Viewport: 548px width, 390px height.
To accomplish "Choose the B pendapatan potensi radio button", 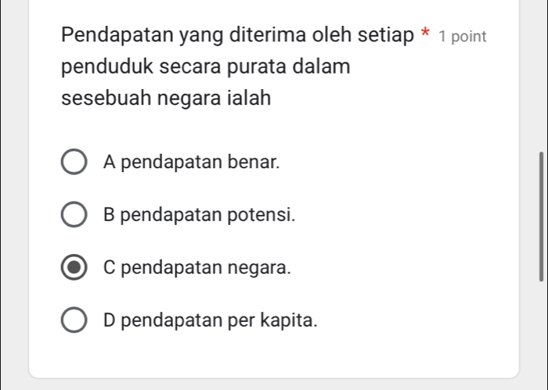I will [x=74, y=216].
